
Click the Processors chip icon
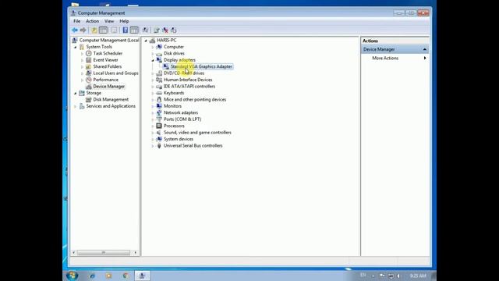coord(159,126)
